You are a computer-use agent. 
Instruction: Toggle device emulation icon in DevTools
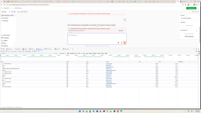click(4, 49)
